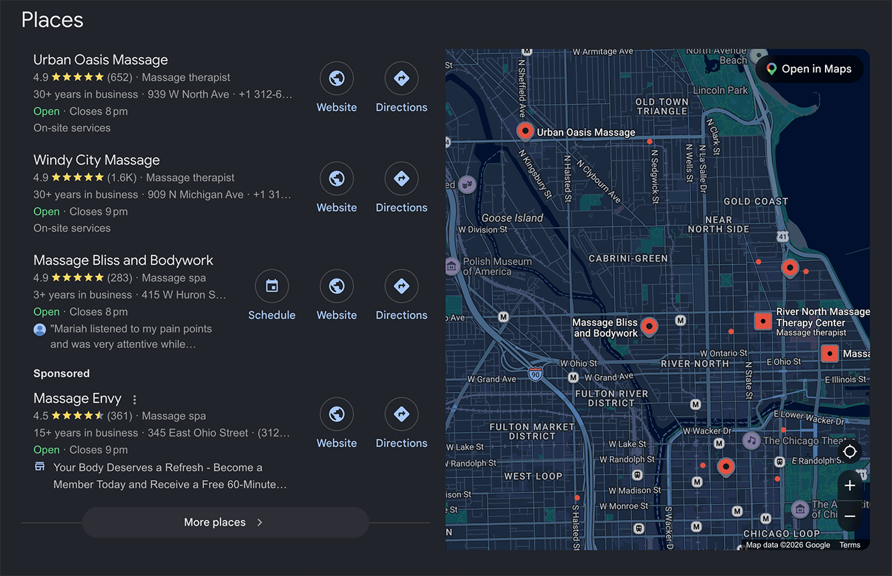Open Windy City Massage listing title

(97, 160)
